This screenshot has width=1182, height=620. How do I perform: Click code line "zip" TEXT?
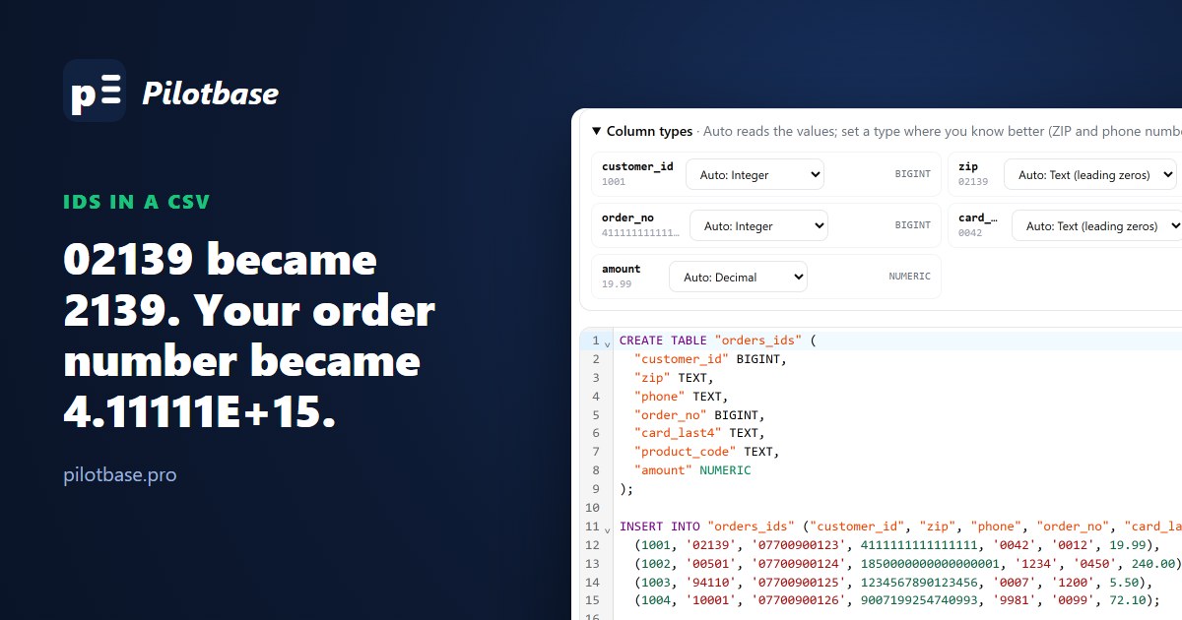[x=674, y=378]
